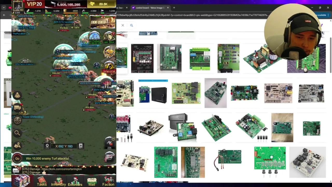
Task: Submit the Yahoo image search magnifier
Action: coord(132,25)
